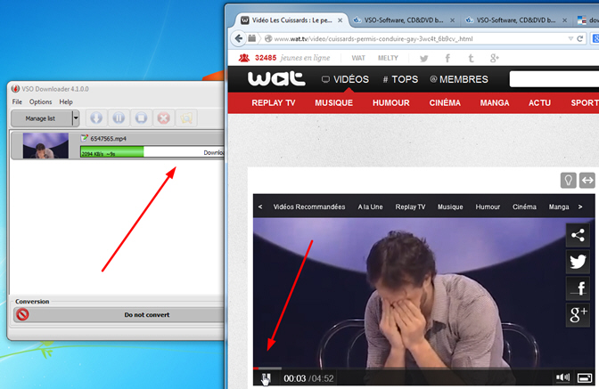Open the HUMOUR category
Viewport: 599px width, 389px height.
pyautogui.click(x=390, y=102)
